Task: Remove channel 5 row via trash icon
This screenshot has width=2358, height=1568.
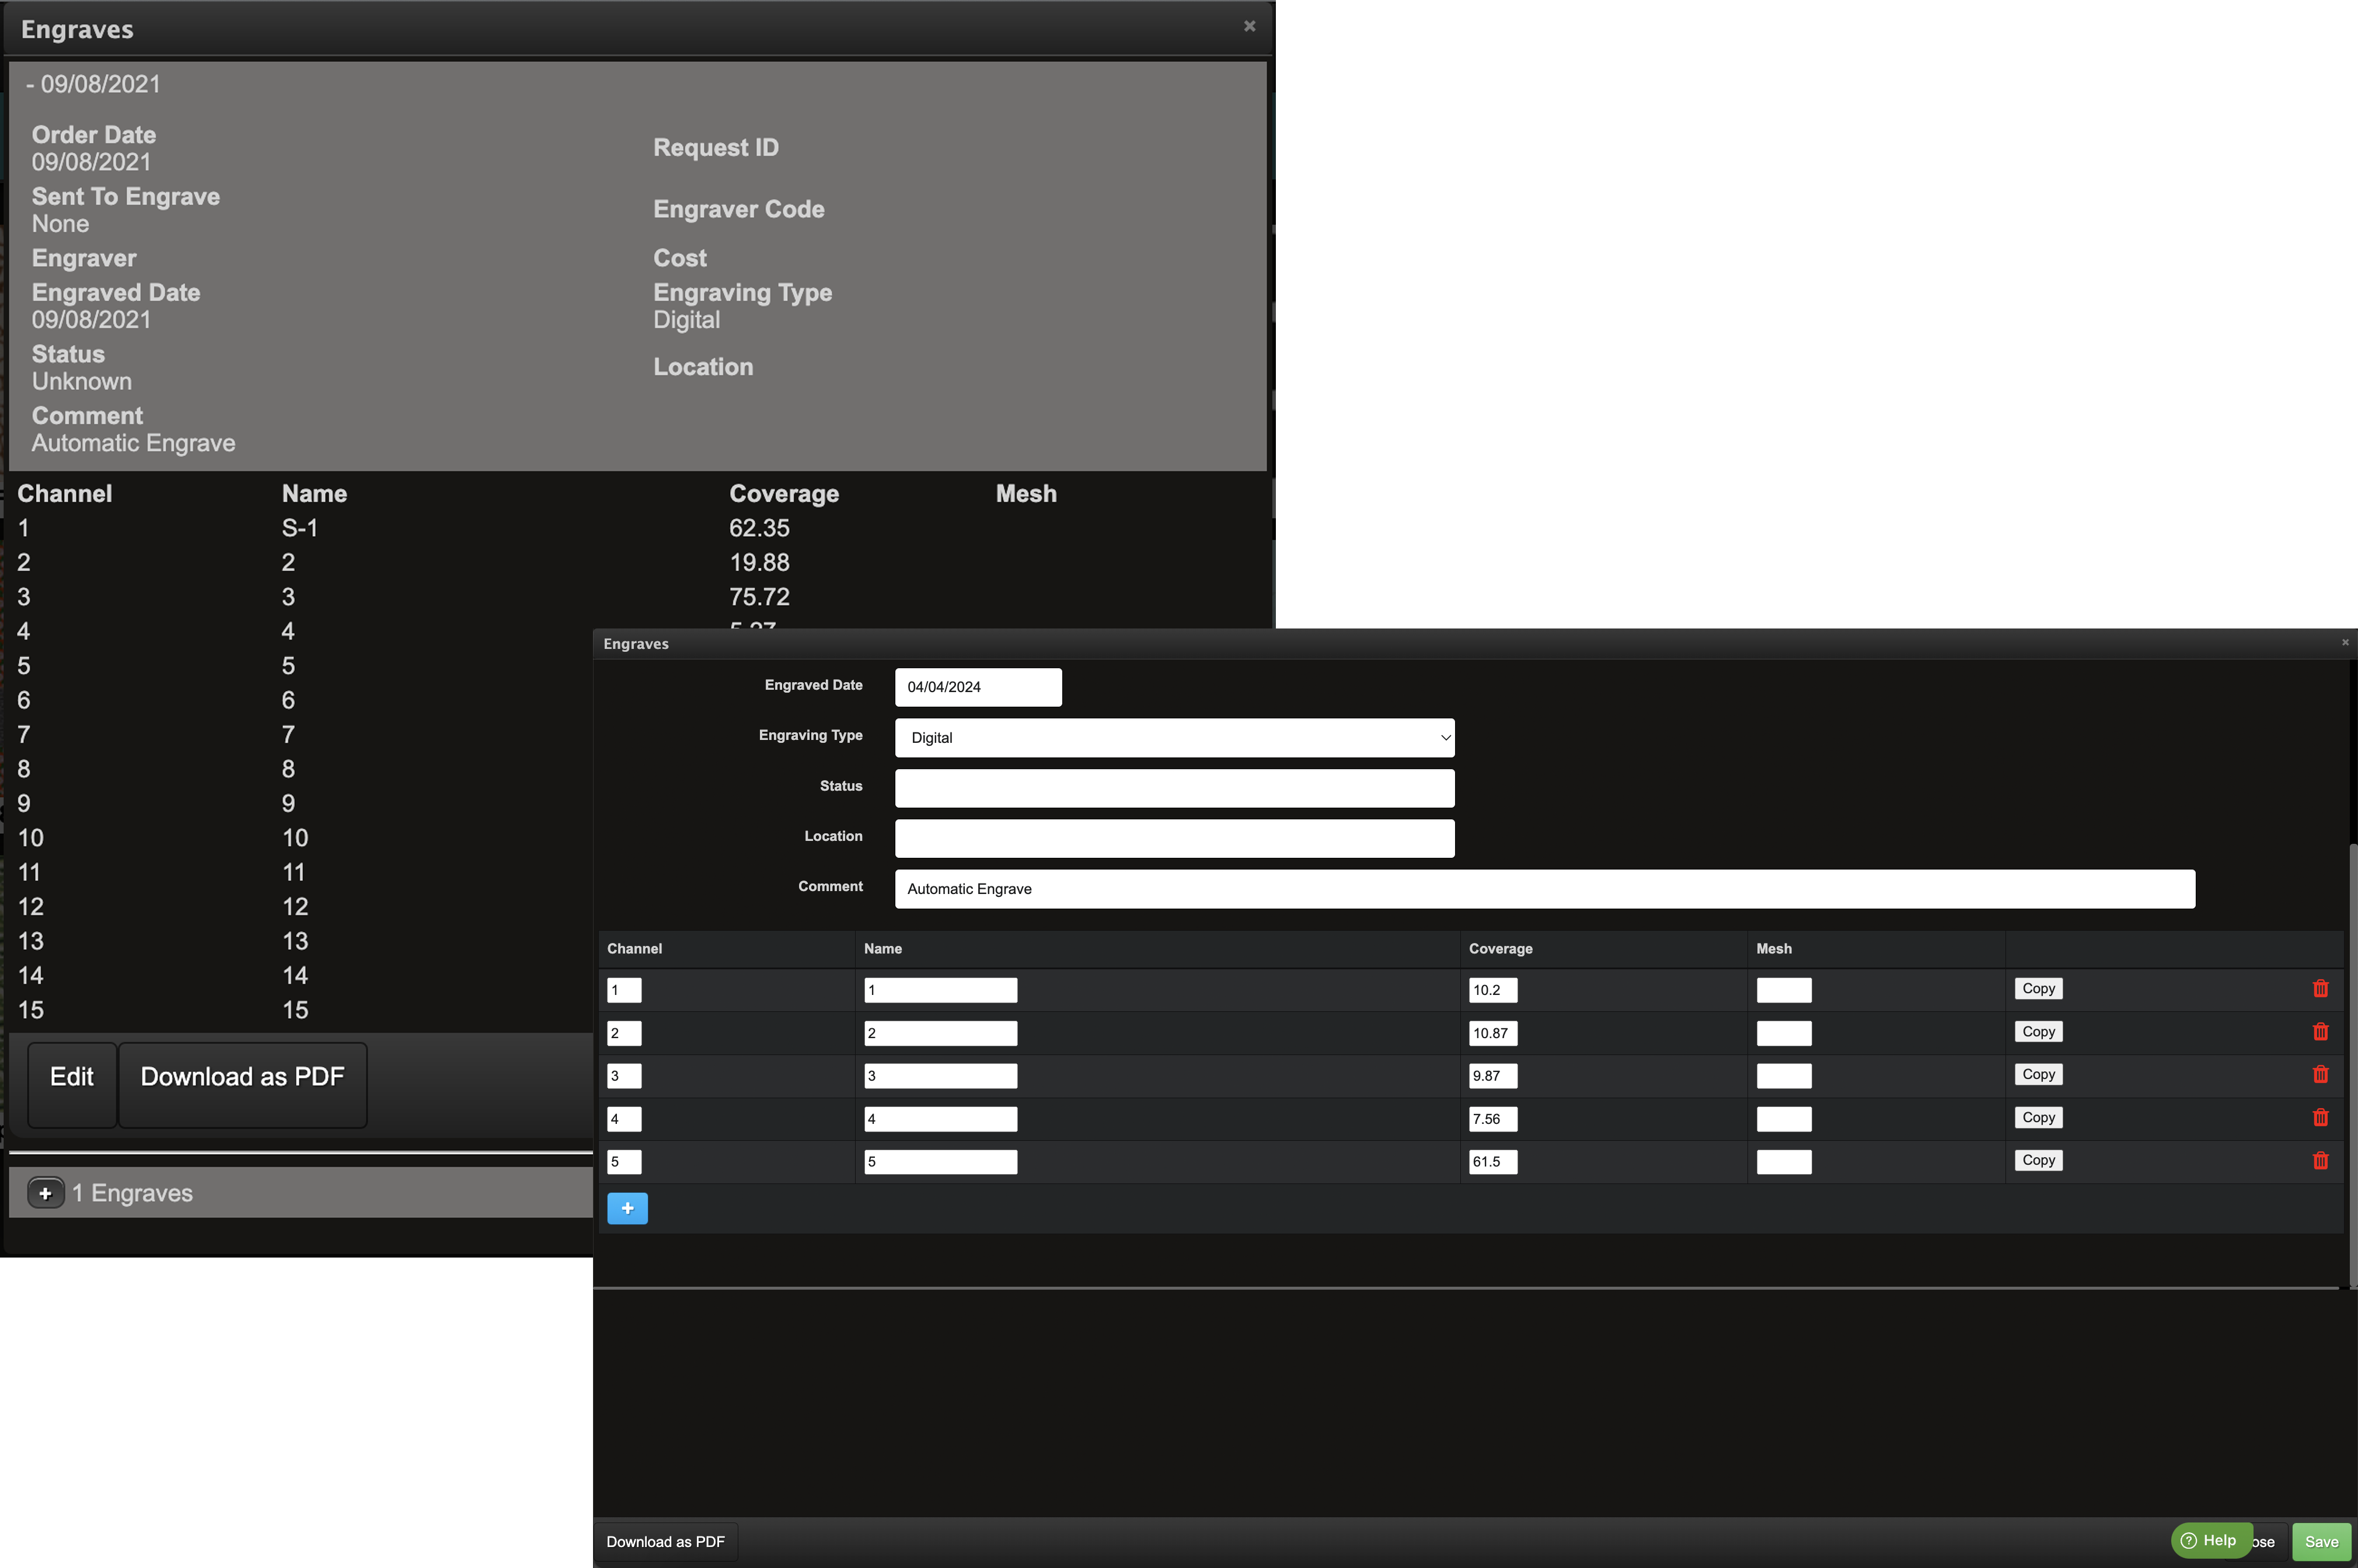Action: 2320,1161
